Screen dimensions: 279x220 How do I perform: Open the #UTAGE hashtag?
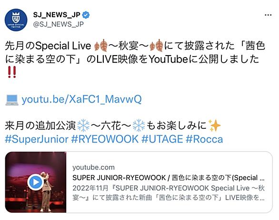coord(162,139)
